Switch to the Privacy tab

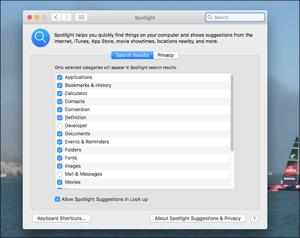coord(166,55)
